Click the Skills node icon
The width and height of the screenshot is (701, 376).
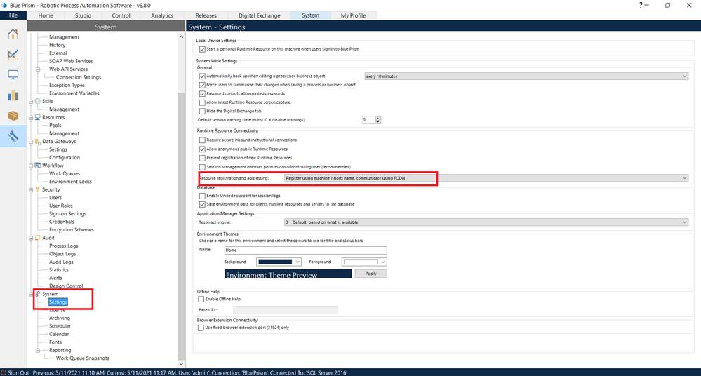coord(38,101)
